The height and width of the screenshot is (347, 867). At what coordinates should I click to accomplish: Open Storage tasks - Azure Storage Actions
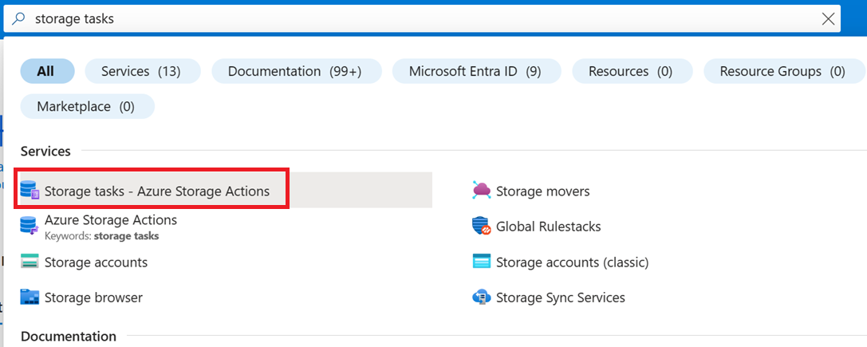(x=157, y=191)
